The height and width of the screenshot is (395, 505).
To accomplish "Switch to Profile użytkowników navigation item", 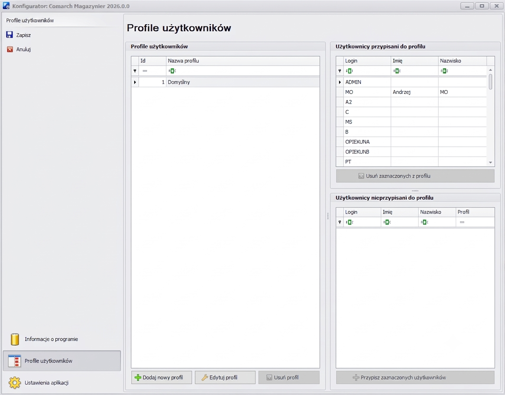I will click(62, 361).
